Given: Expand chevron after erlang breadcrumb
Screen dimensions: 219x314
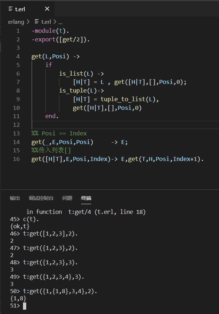Looking at the screenshot, I should click(x=28, y=22).
